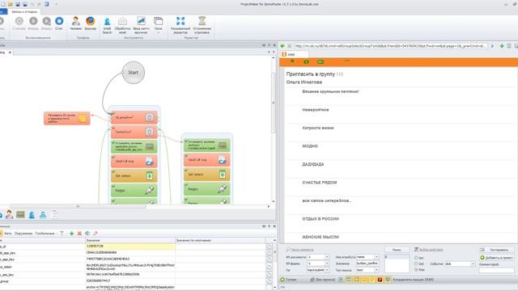Select the orange sticky note block
The image size is (518, 291).
pos(66,118)
